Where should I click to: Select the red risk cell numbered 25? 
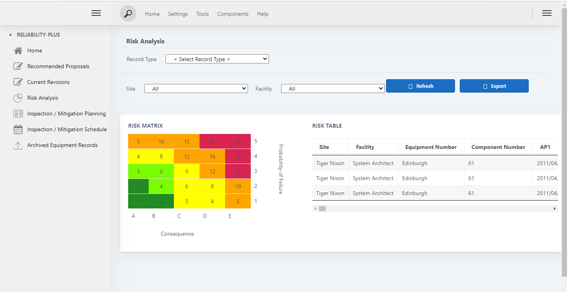point(238,141)
